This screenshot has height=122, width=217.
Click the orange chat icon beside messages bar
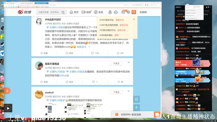(x=157, y=114)
